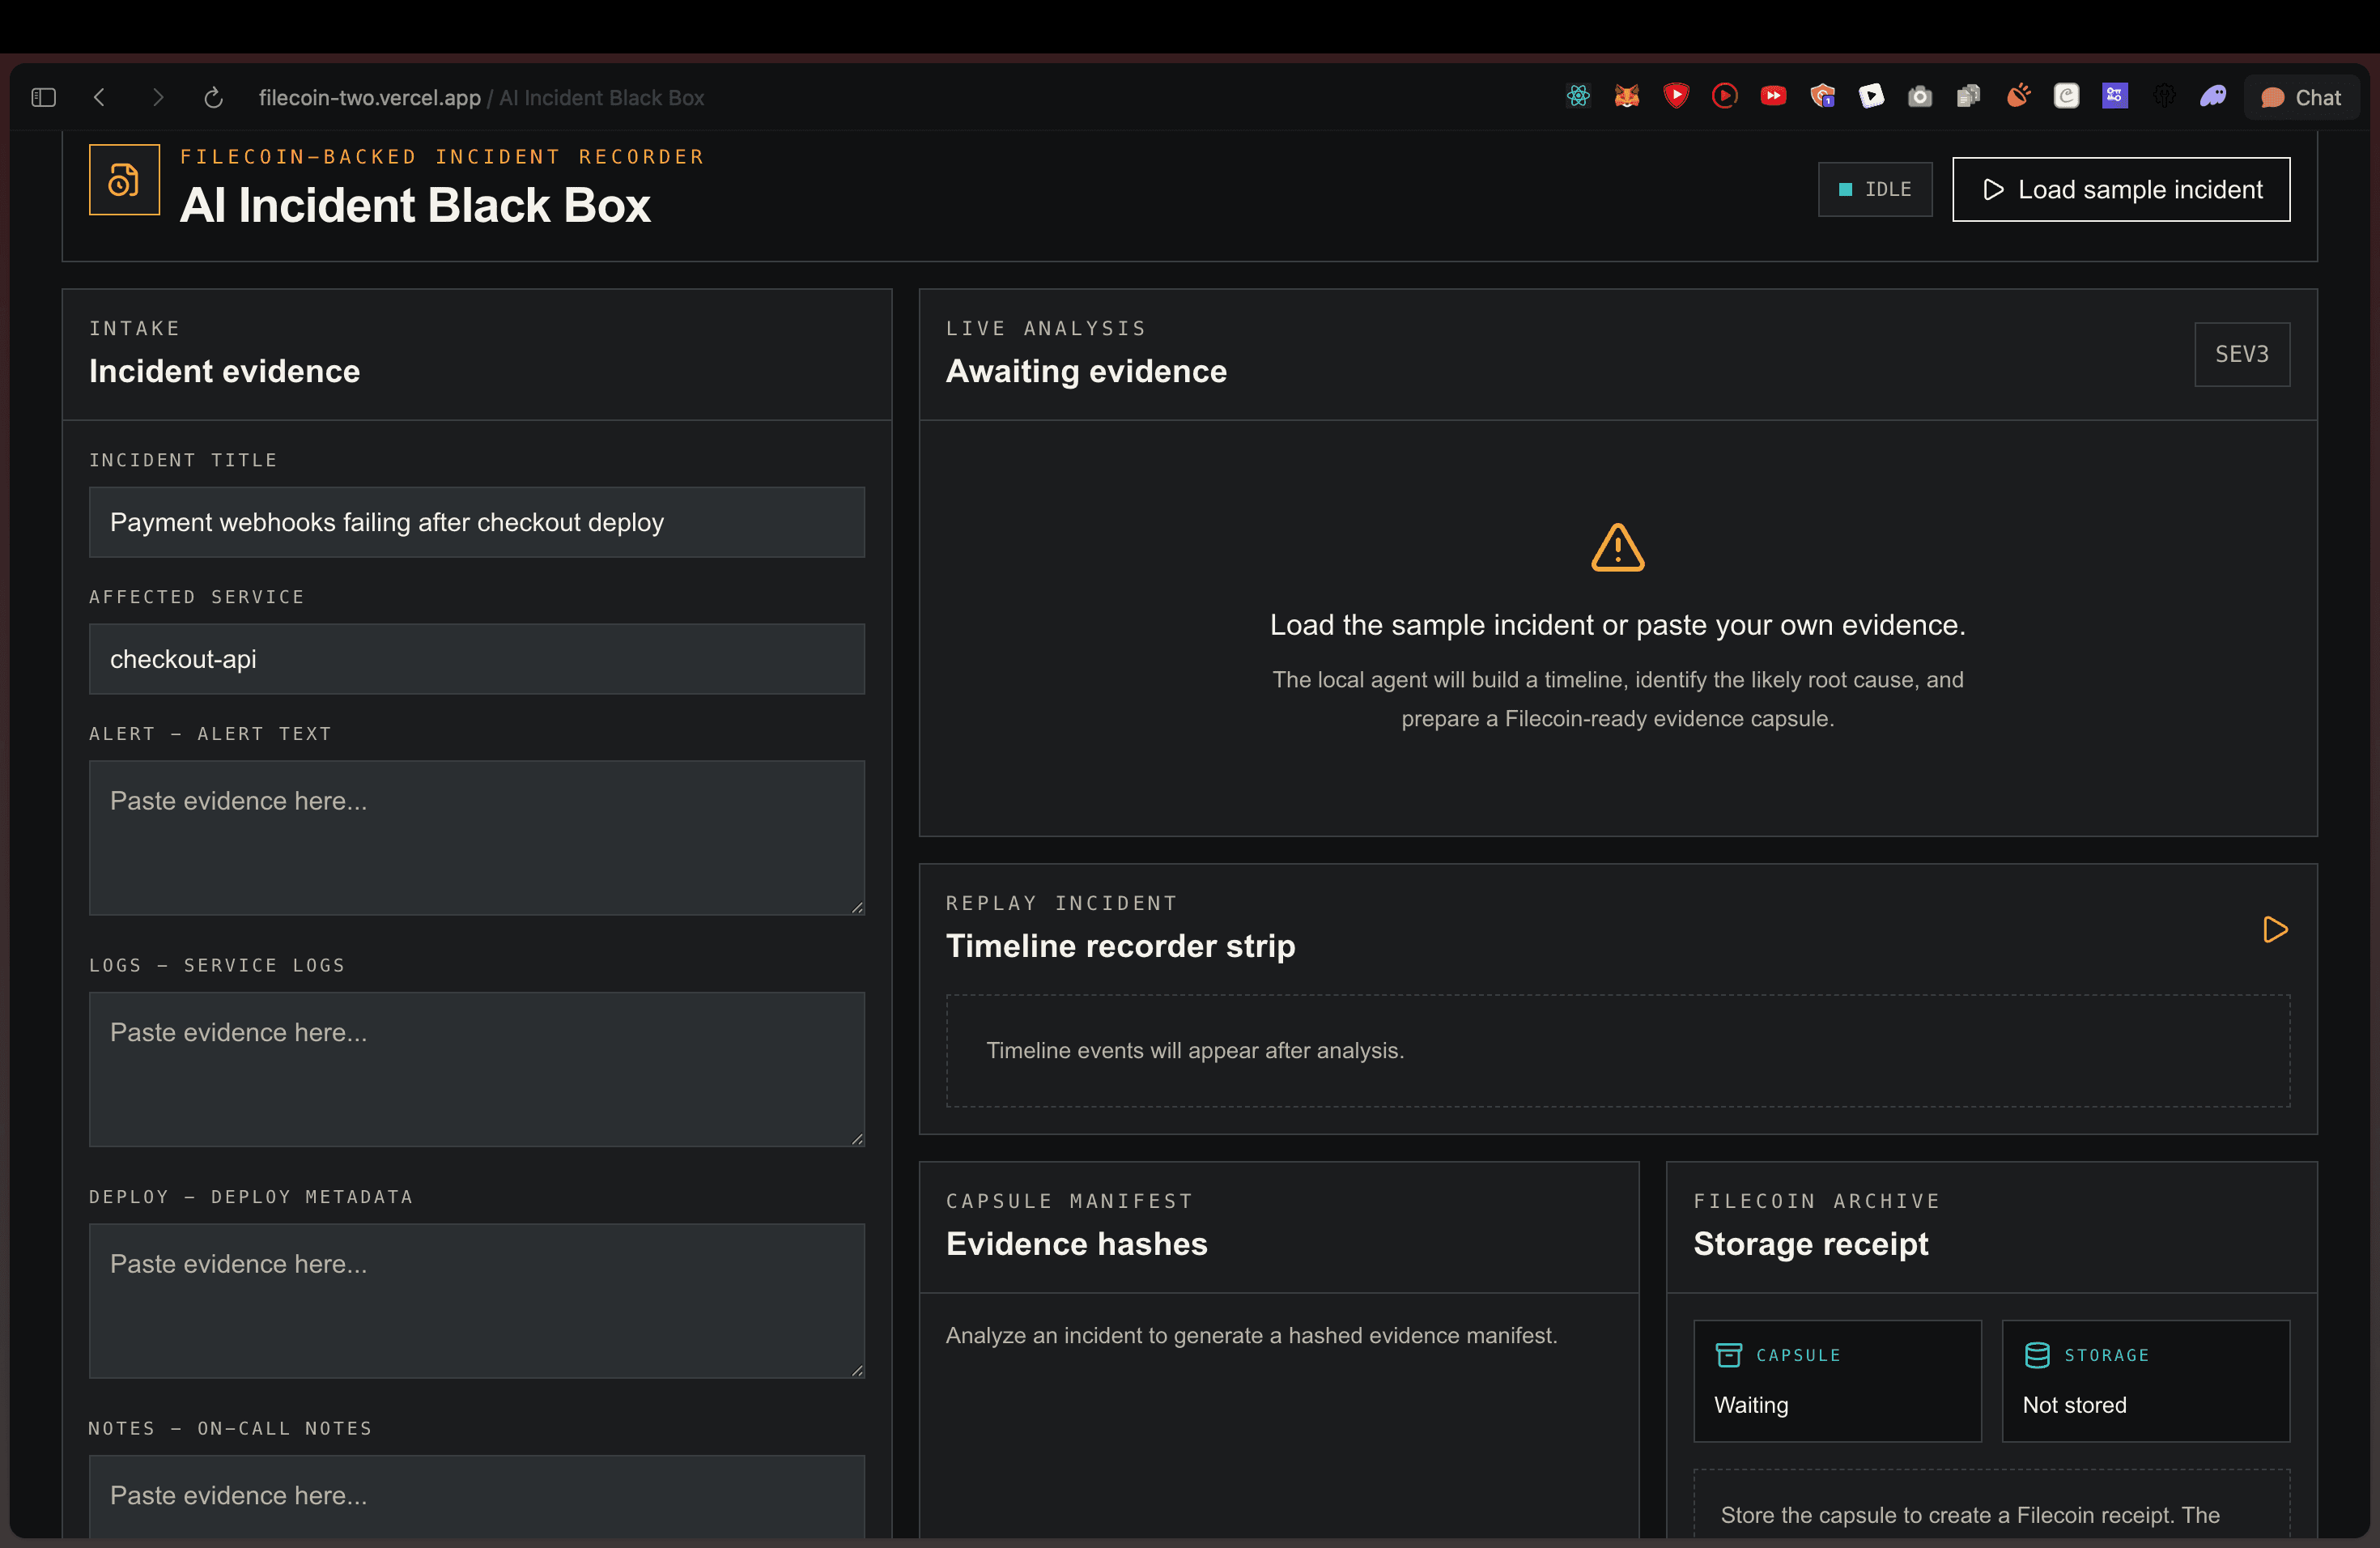Click Load sample incident button
This screenshot has width=2380, height=1548.
click(2121, 189)
